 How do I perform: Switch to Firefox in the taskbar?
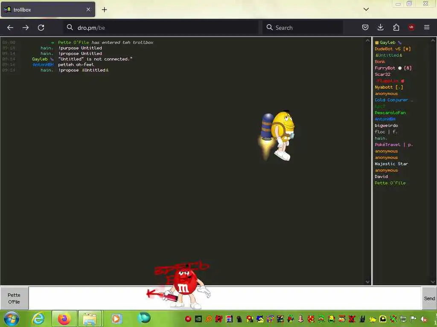(64, 318)
